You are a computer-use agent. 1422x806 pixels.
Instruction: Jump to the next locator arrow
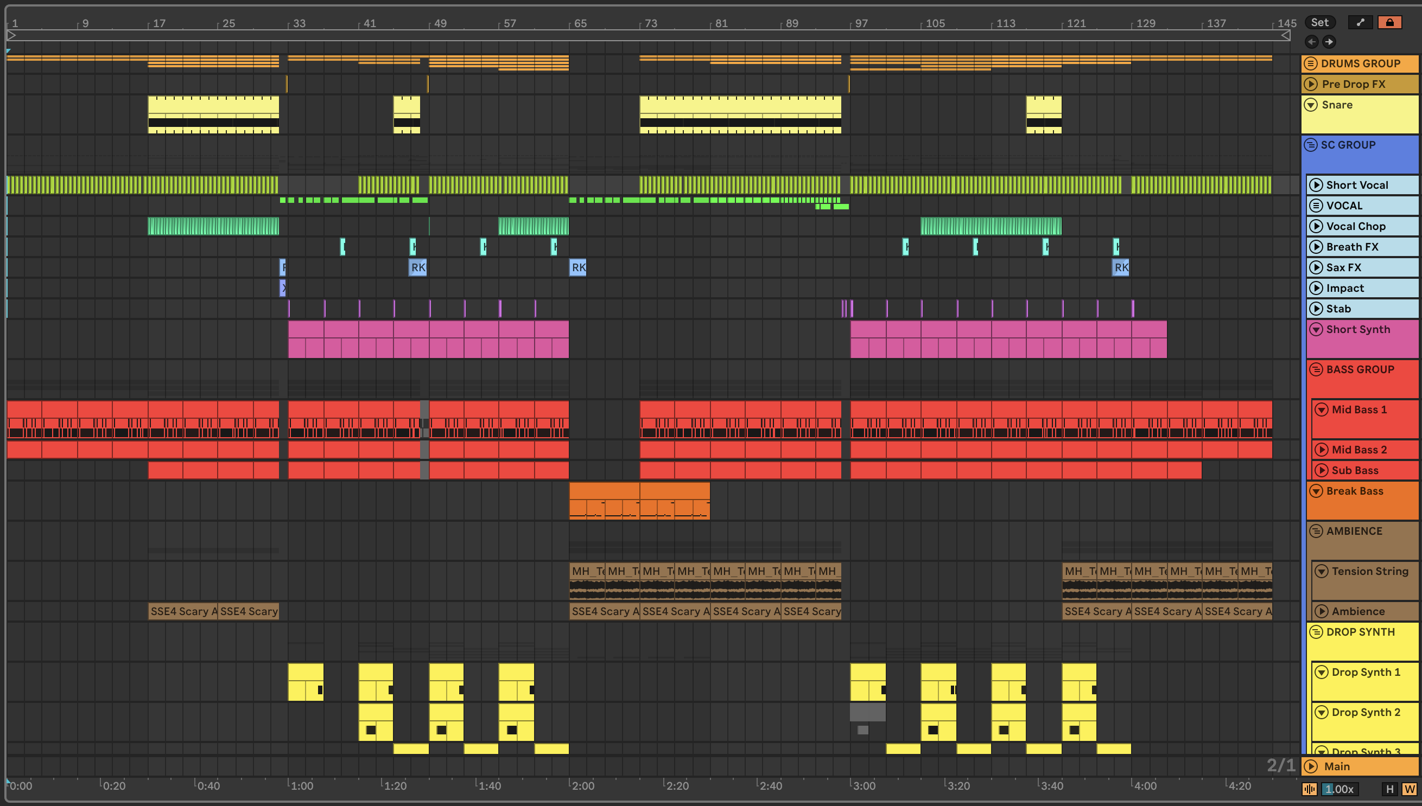pyautogui.click(x=1329, y=42)
